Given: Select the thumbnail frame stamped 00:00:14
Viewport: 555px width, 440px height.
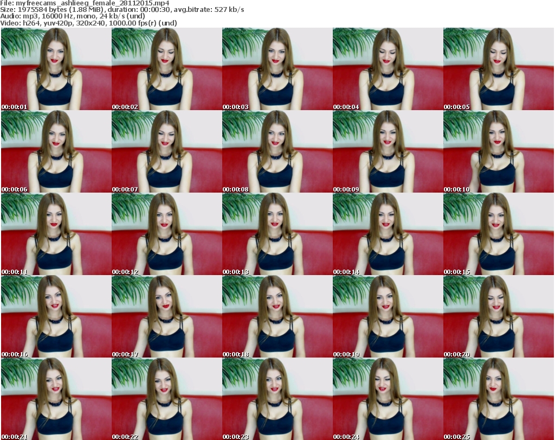Looking at the screenshot, I should coord(388,234).
